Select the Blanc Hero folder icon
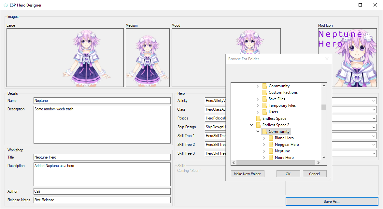383x209 pixels. 271,138
